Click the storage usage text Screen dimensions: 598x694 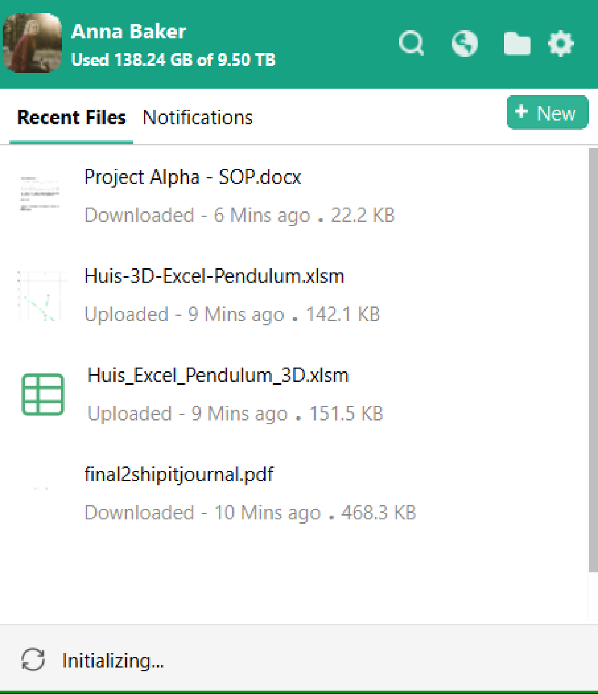click(173, 59)
